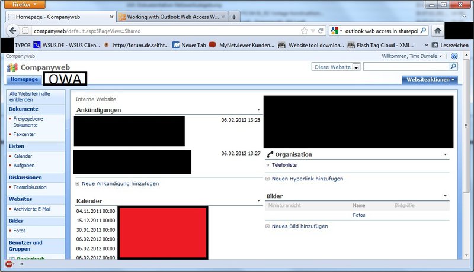Screen dimensions: 474x272
Task: Open the Fotos entry in Bilder table
Action: [359, 215]
